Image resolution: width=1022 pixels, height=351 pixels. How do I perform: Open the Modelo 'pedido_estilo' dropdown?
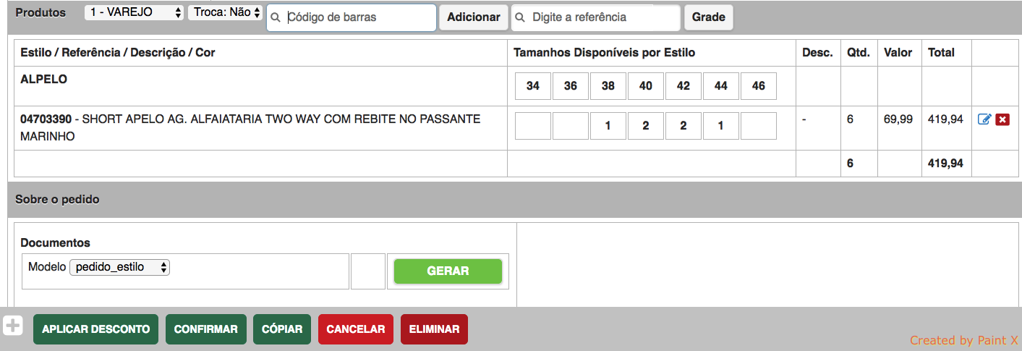click(x=120, y=267)
